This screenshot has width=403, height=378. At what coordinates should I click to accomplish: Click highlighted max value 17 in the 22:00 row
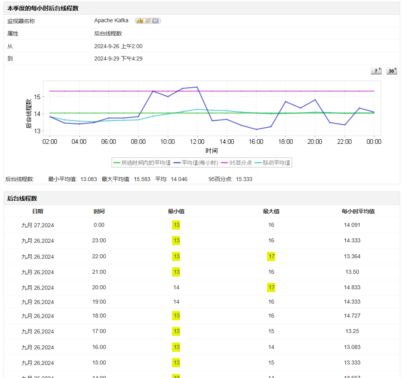pos(271,257)
